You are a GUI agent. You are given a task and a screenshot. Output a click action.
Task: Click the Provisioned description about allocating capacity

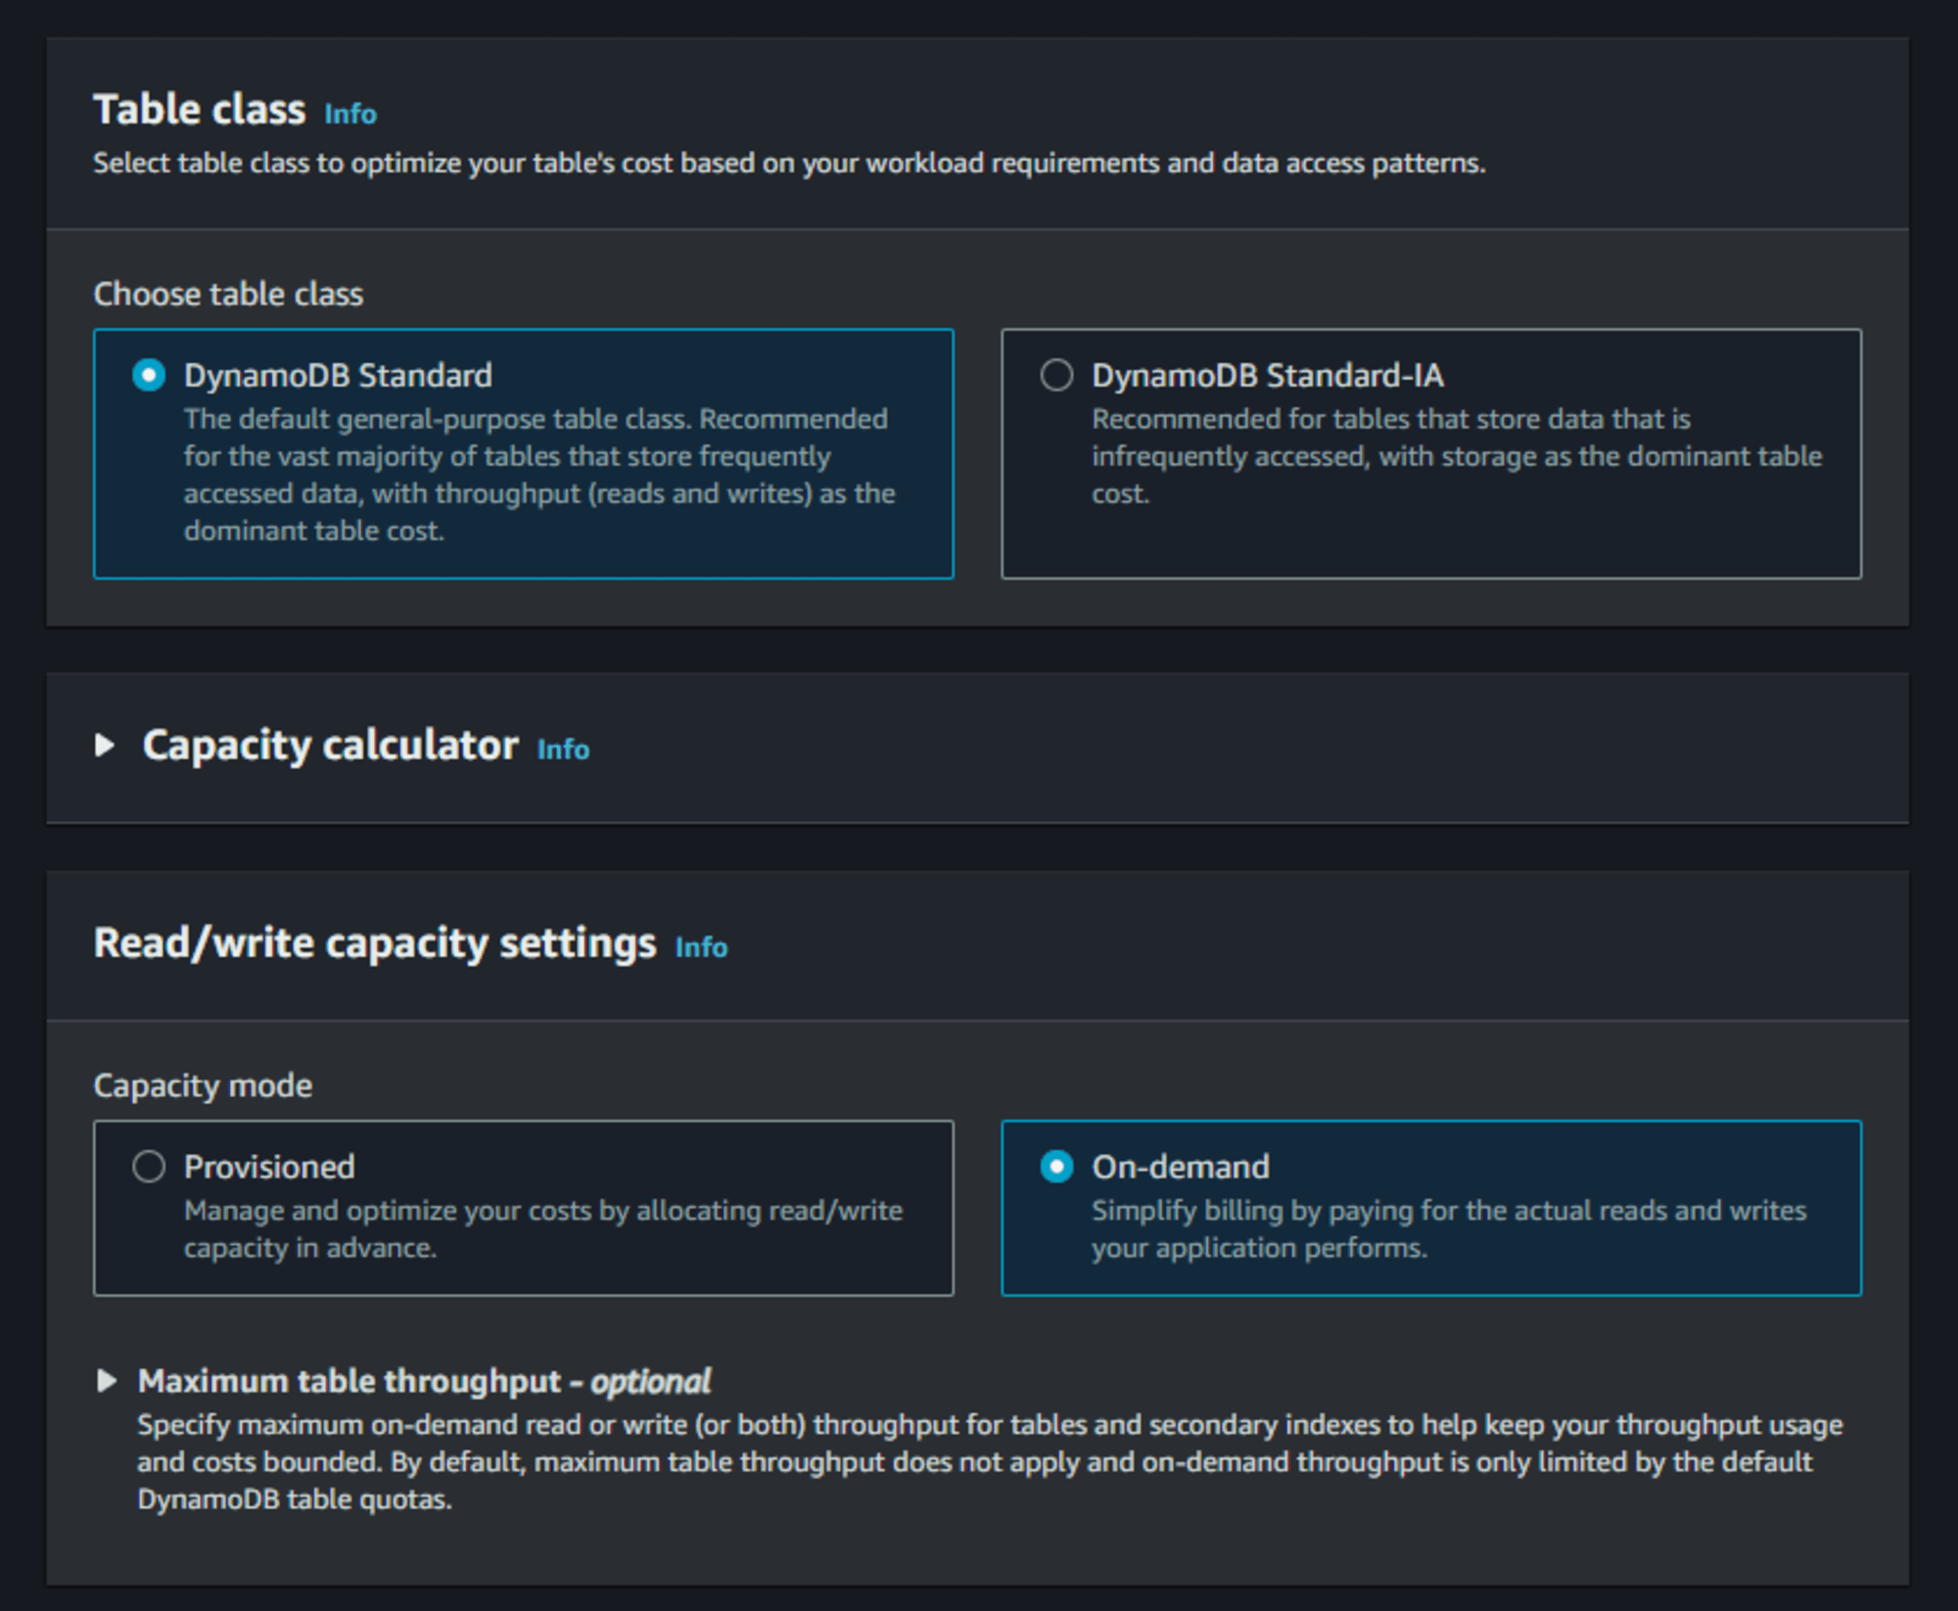pyautogui.click(x=543, y=1229)
